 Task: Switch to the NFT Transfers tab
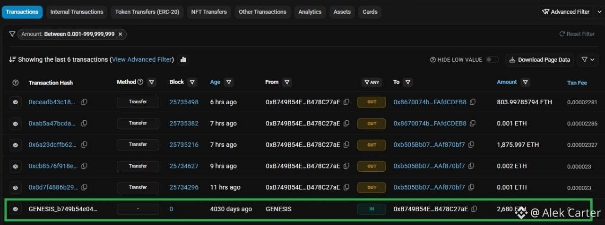pyautogui.click(x=209, y=12)
